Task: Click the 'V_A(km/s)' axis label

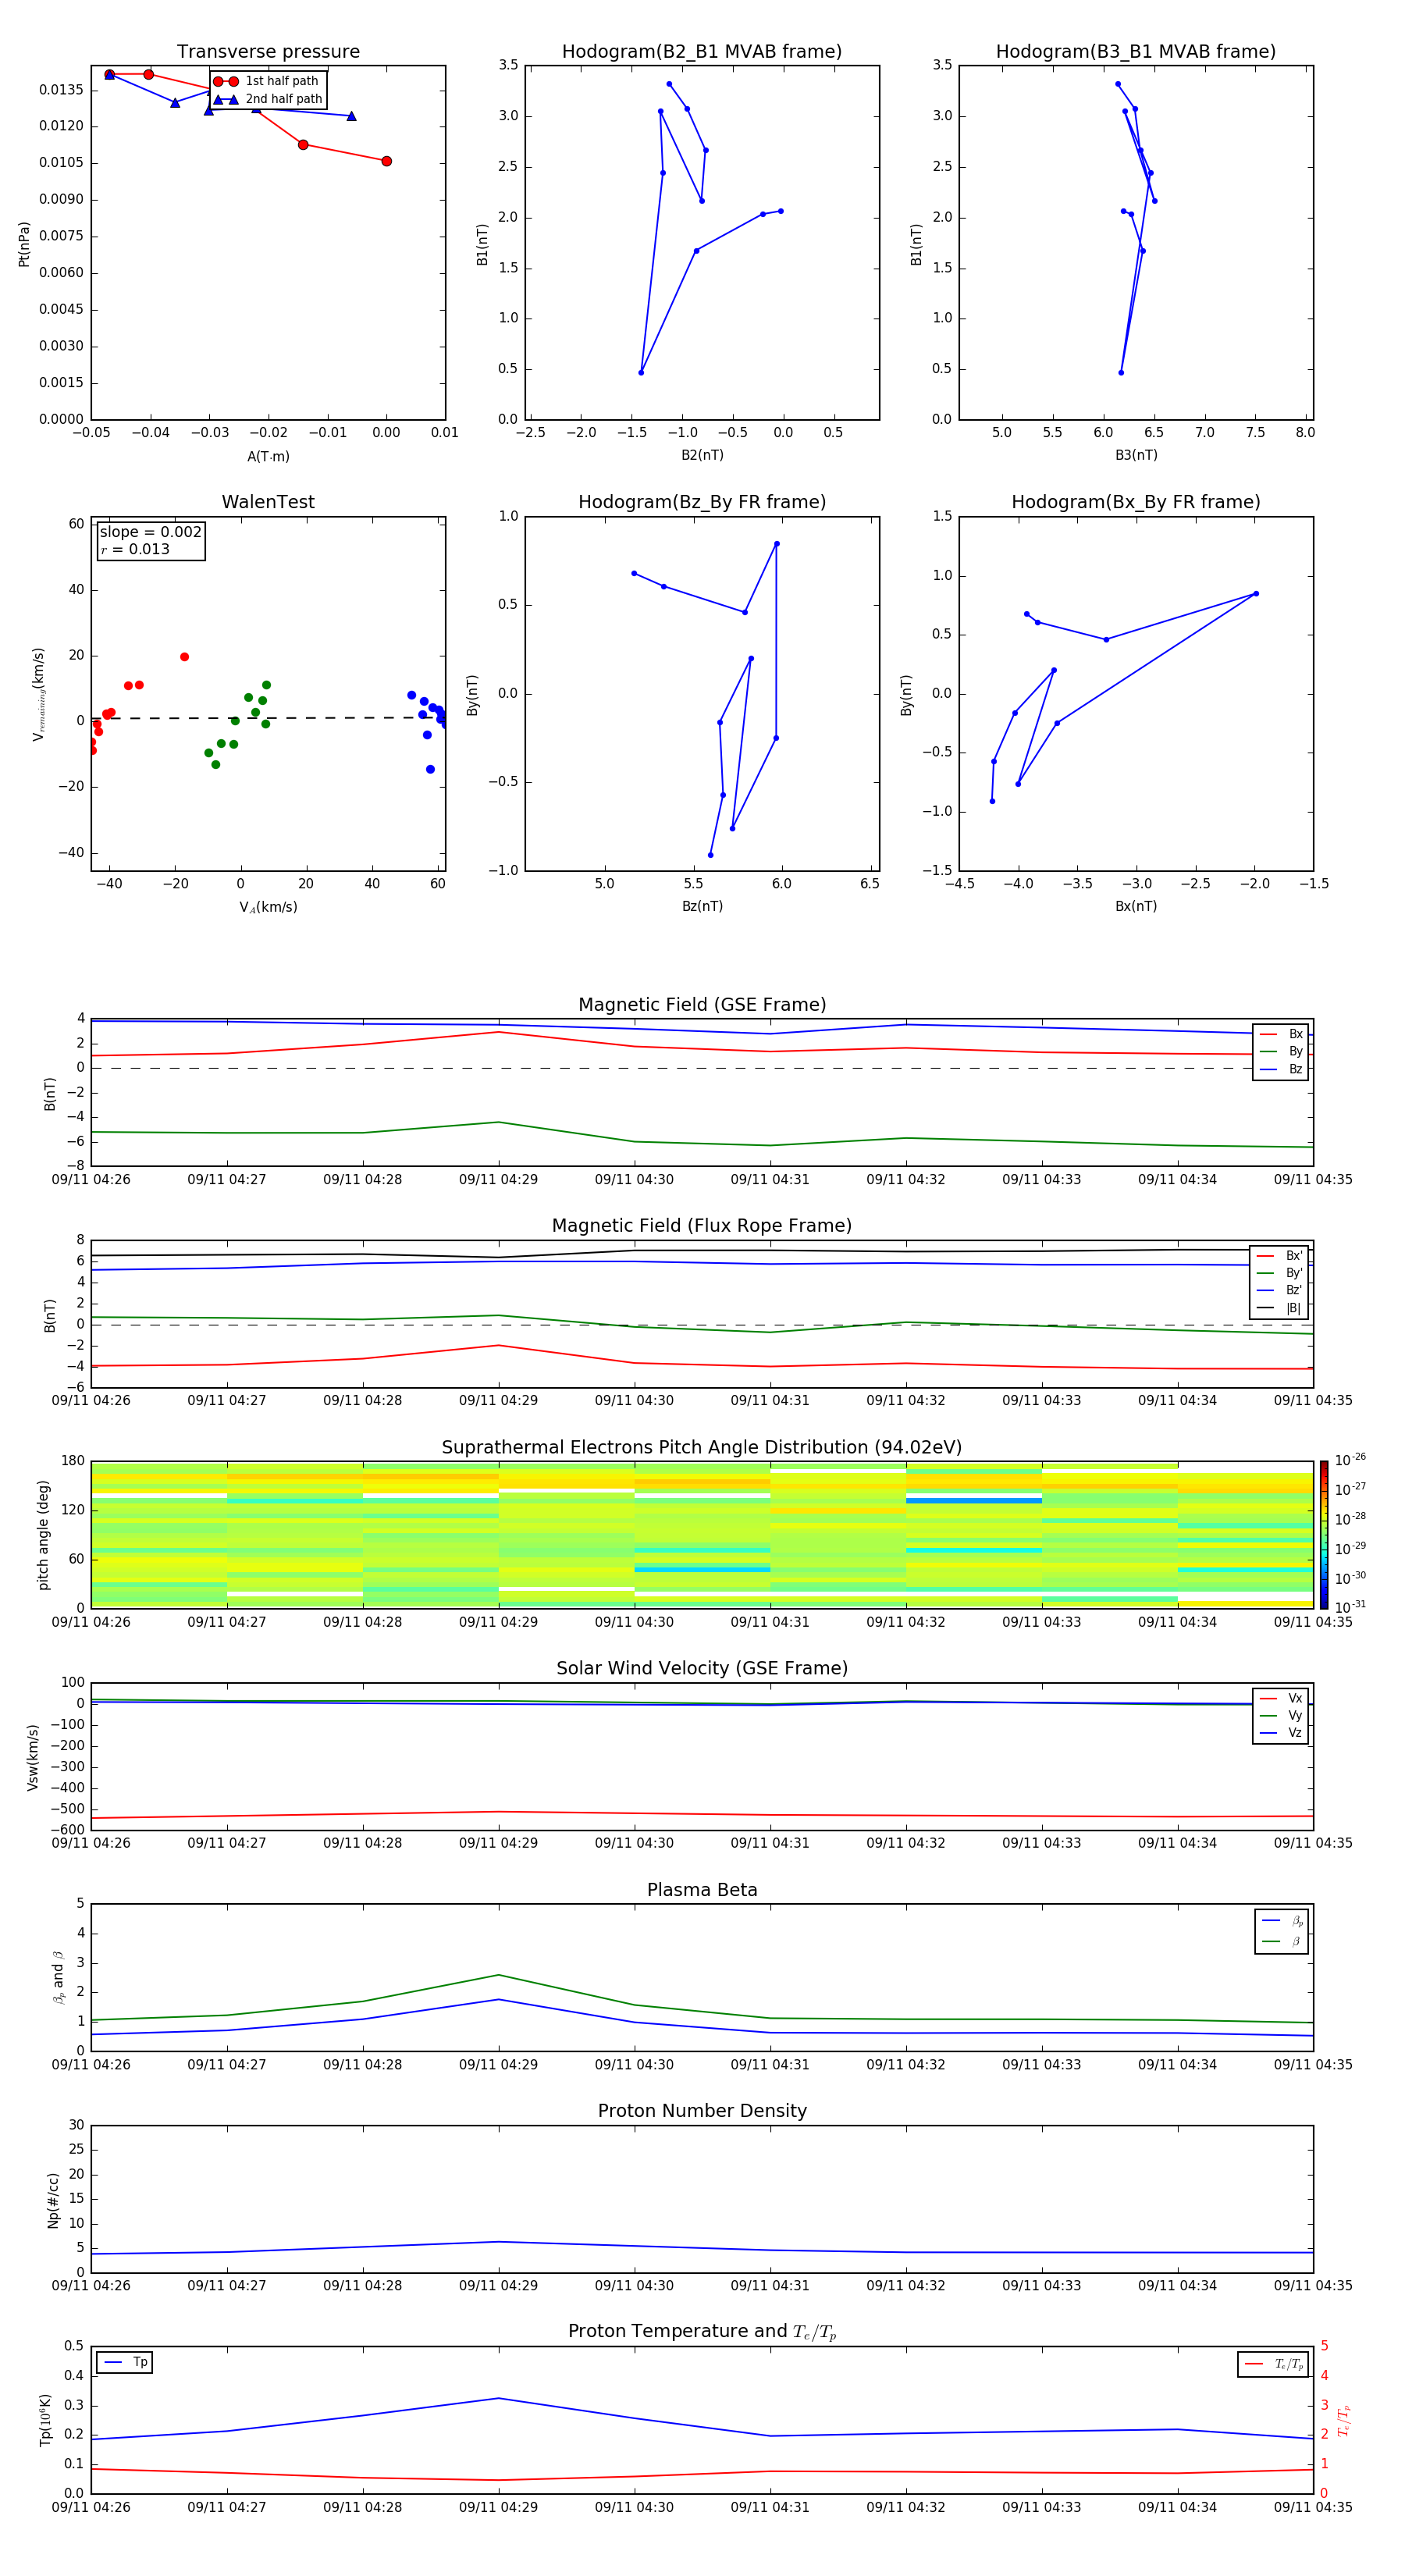Action: pos(268,907)
